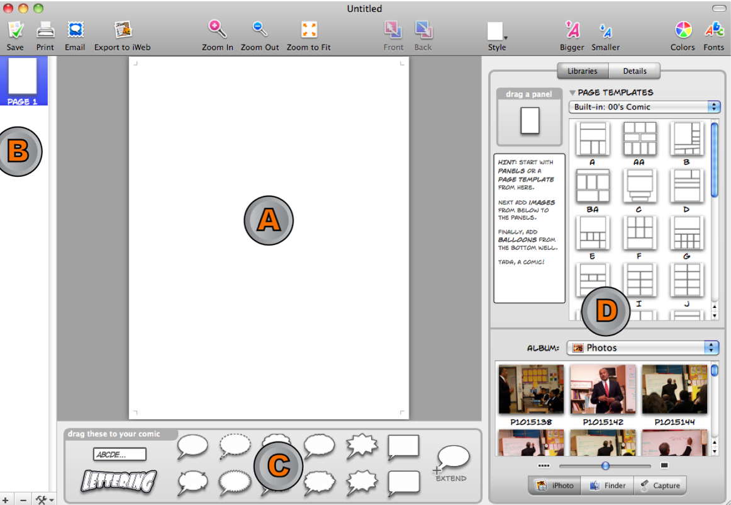Image resolution: width=731 pixels, height=505 pixels.
Task: Click the Zoom to Fit icon
Action: [x=309, y=30]
